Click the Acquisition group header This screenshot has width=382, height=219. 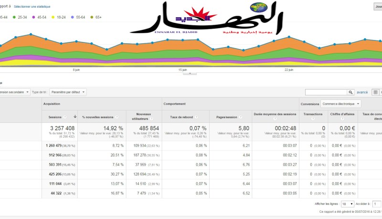(52, 104)
